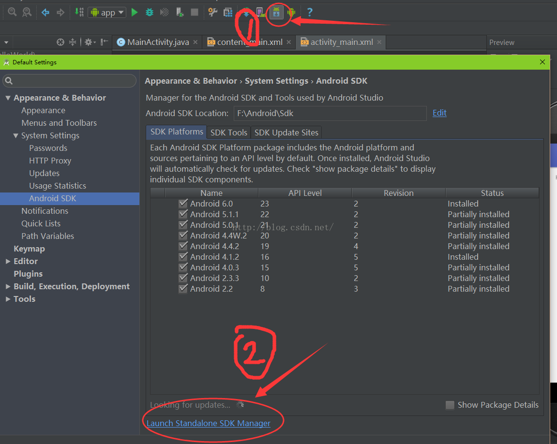Switch to the SDK Tools tab
This screenshot has height=444, width=557.
point(229,133)
